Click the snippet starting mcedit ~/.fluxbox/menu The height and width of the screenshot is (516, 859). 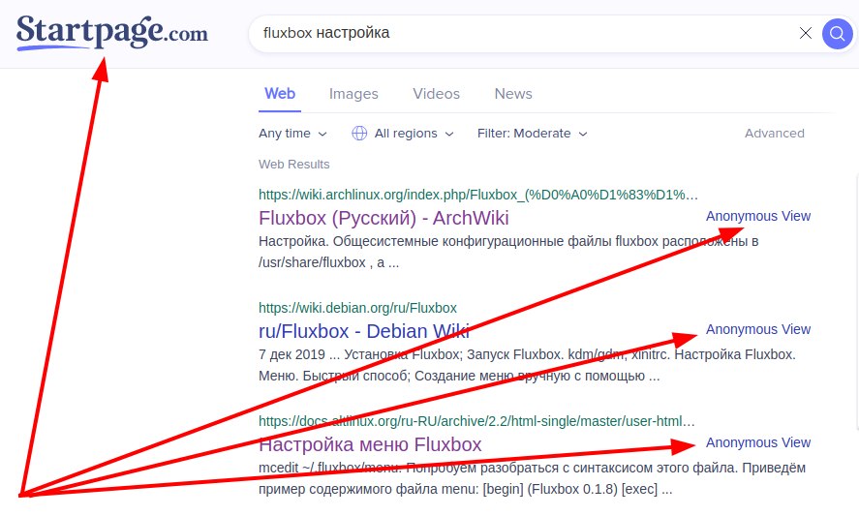[x=532, y=478]
